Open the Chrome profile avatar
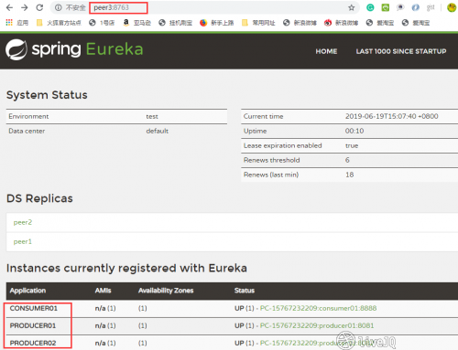This screenshot has width=458, height=350. (452, 7)
